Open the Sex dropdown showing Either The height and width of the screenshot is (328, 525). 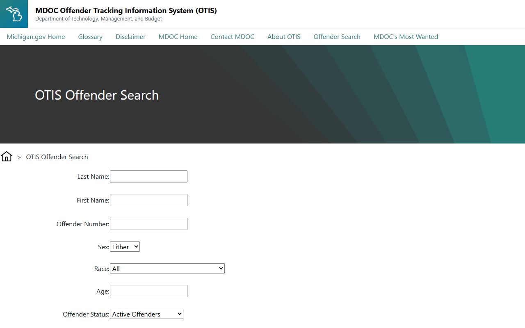coord(125,247)
